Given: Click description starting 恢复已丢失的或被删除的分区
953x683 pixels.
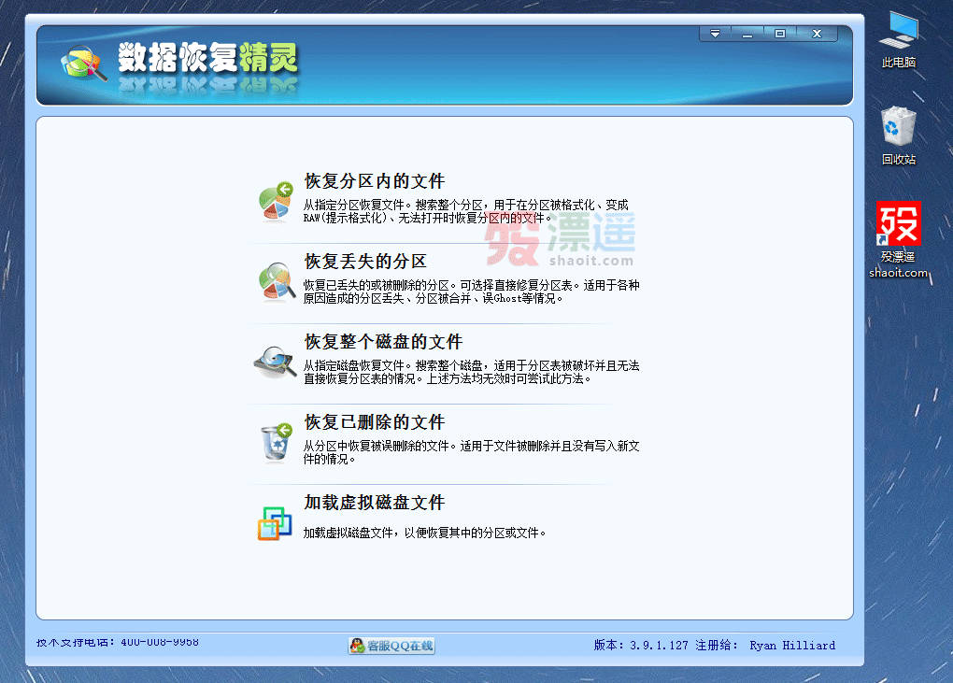Looking at the screenshot, I should [471, 292].
